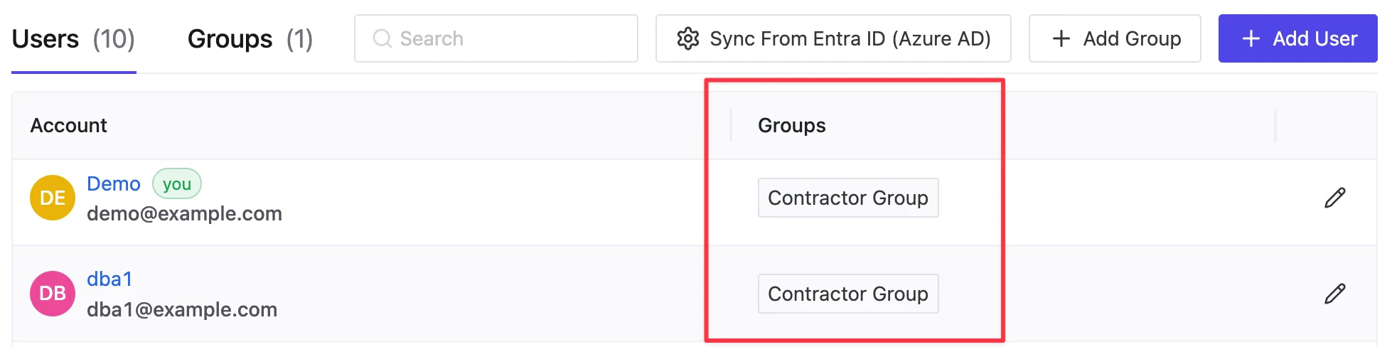Click the demo@example.com email text
This screenshot has width=1392, height=347.
pos(184,213)
